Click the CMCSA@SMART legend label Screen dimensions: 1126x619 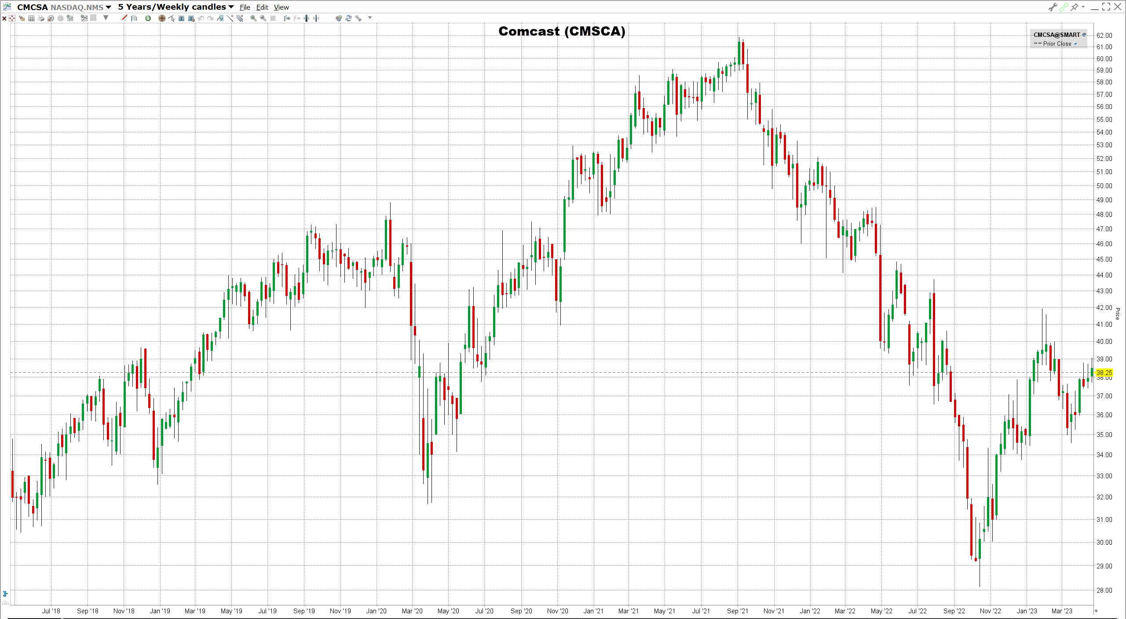[x=1057, y=35]
